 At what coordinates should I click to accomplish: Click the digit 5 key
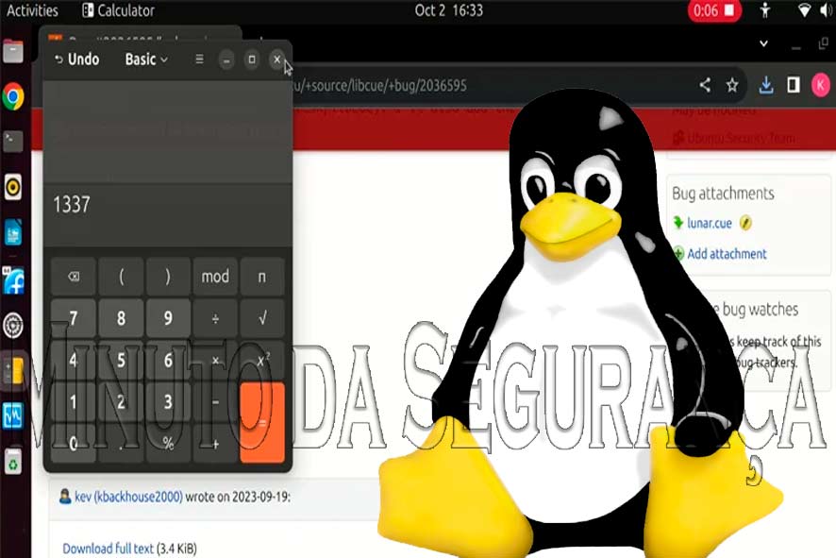pos(121,360)
